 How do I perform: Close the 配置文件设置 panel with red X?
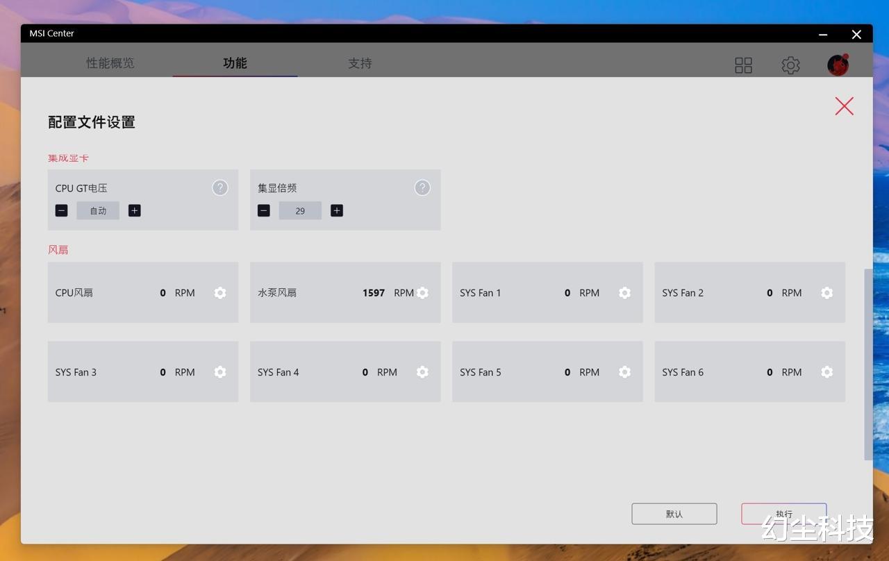pyautogui.click(x=844, y=106)
